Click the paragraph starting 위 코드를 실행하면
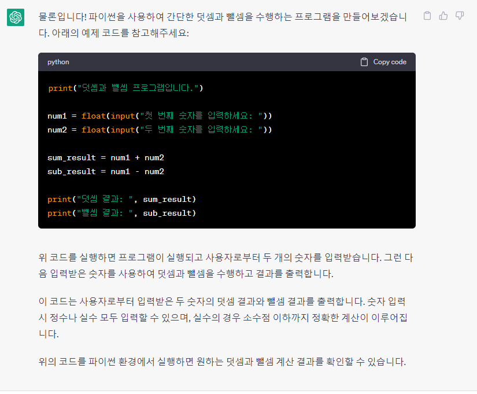 coord(225,266)
